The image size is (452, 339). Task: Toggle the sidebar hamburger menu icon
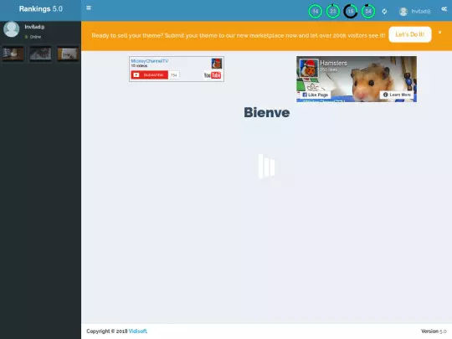tap(89, 8)
